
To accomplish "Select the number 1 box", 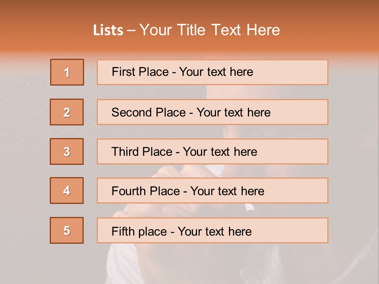I will click(67, 72).
